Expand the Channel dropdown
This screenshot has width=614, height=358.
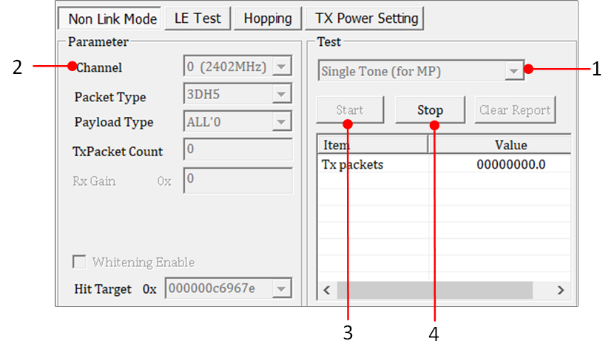(x=282, y=68)
